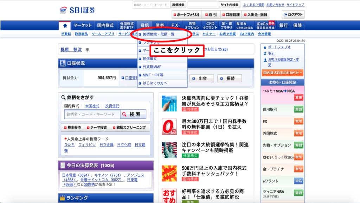Click 開設 button for 信用取引

(298, 109)
